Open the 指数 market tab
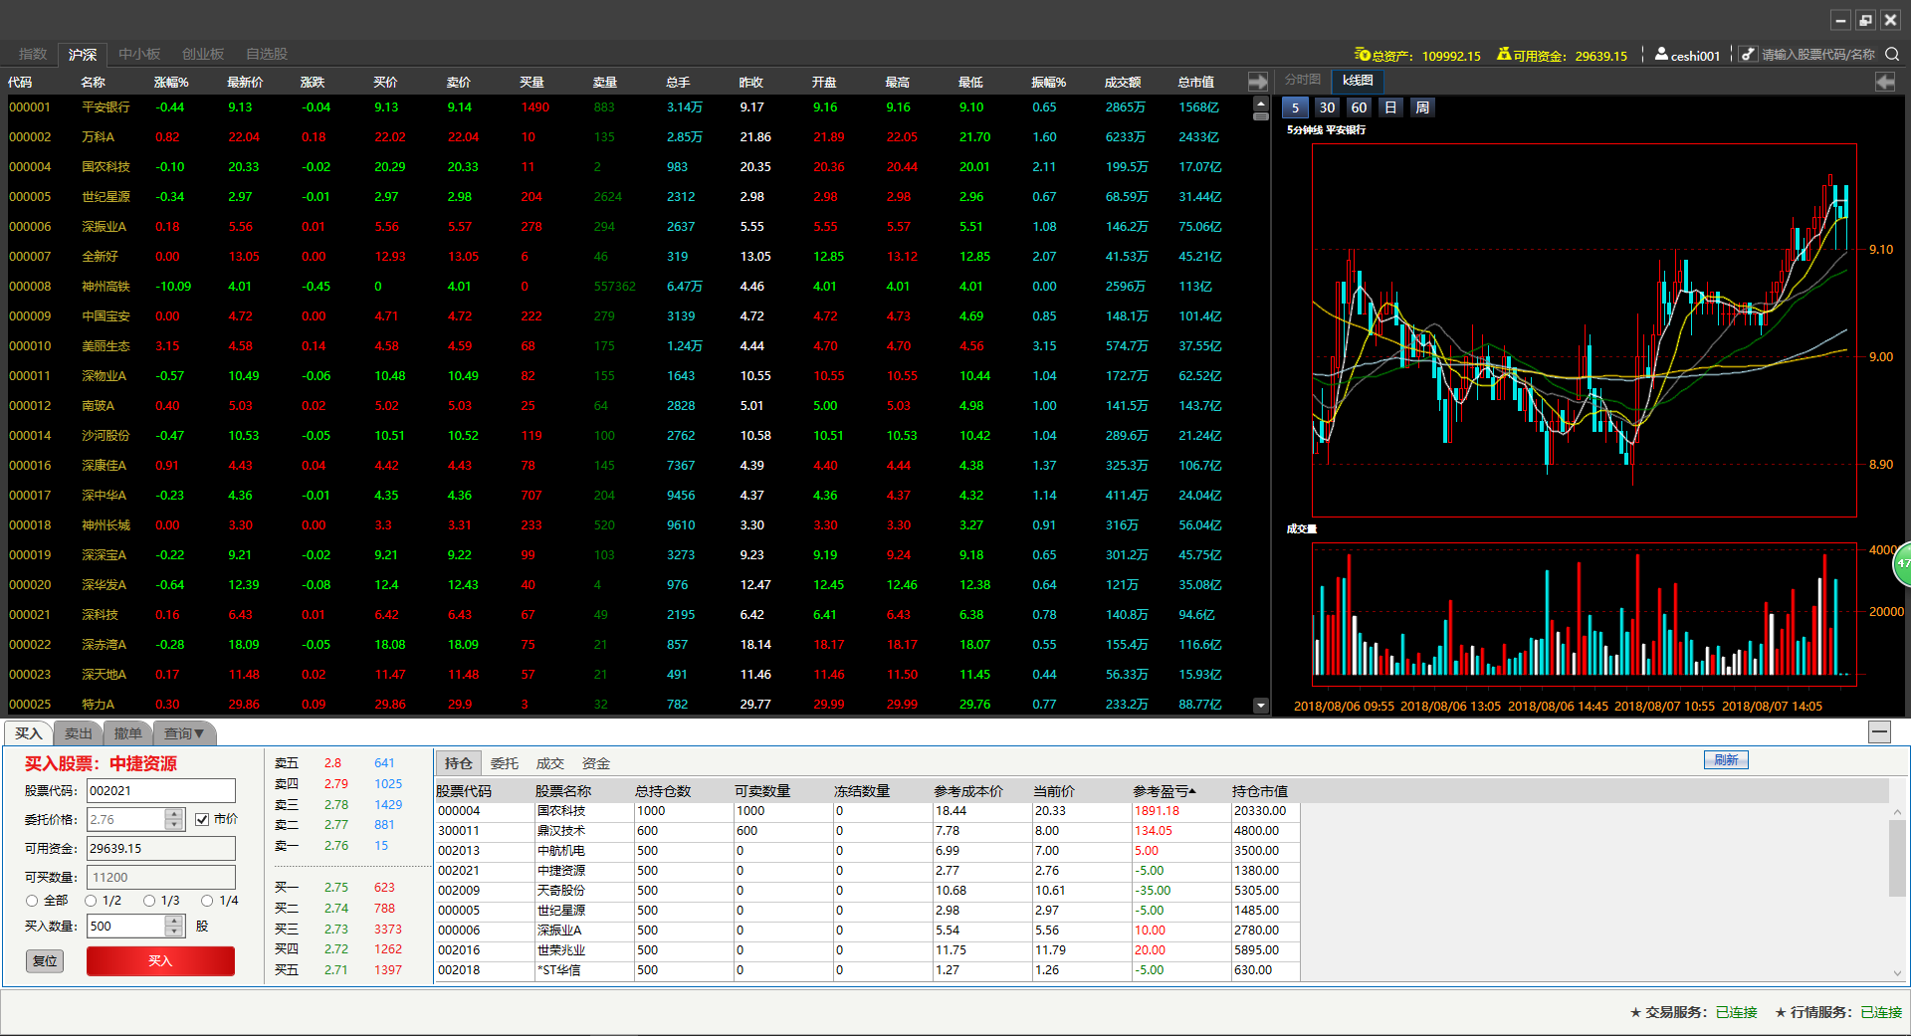Image resolution: width=1911 pixels, height=1036 pixels. point(33,54)
